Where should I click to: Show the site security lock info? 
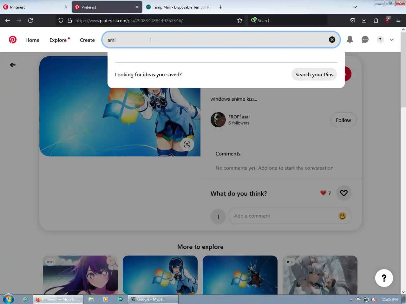tap(70, 20)
